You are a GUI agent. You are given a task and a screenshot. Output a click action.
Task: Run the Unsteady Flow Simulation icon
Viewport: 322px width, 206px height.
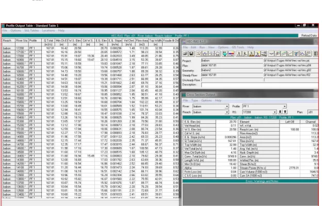(245, 54)
